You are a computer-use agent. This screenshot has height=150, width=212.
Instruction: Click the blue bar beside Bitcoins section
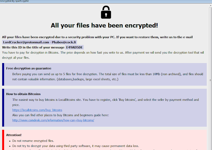point(3,108)
